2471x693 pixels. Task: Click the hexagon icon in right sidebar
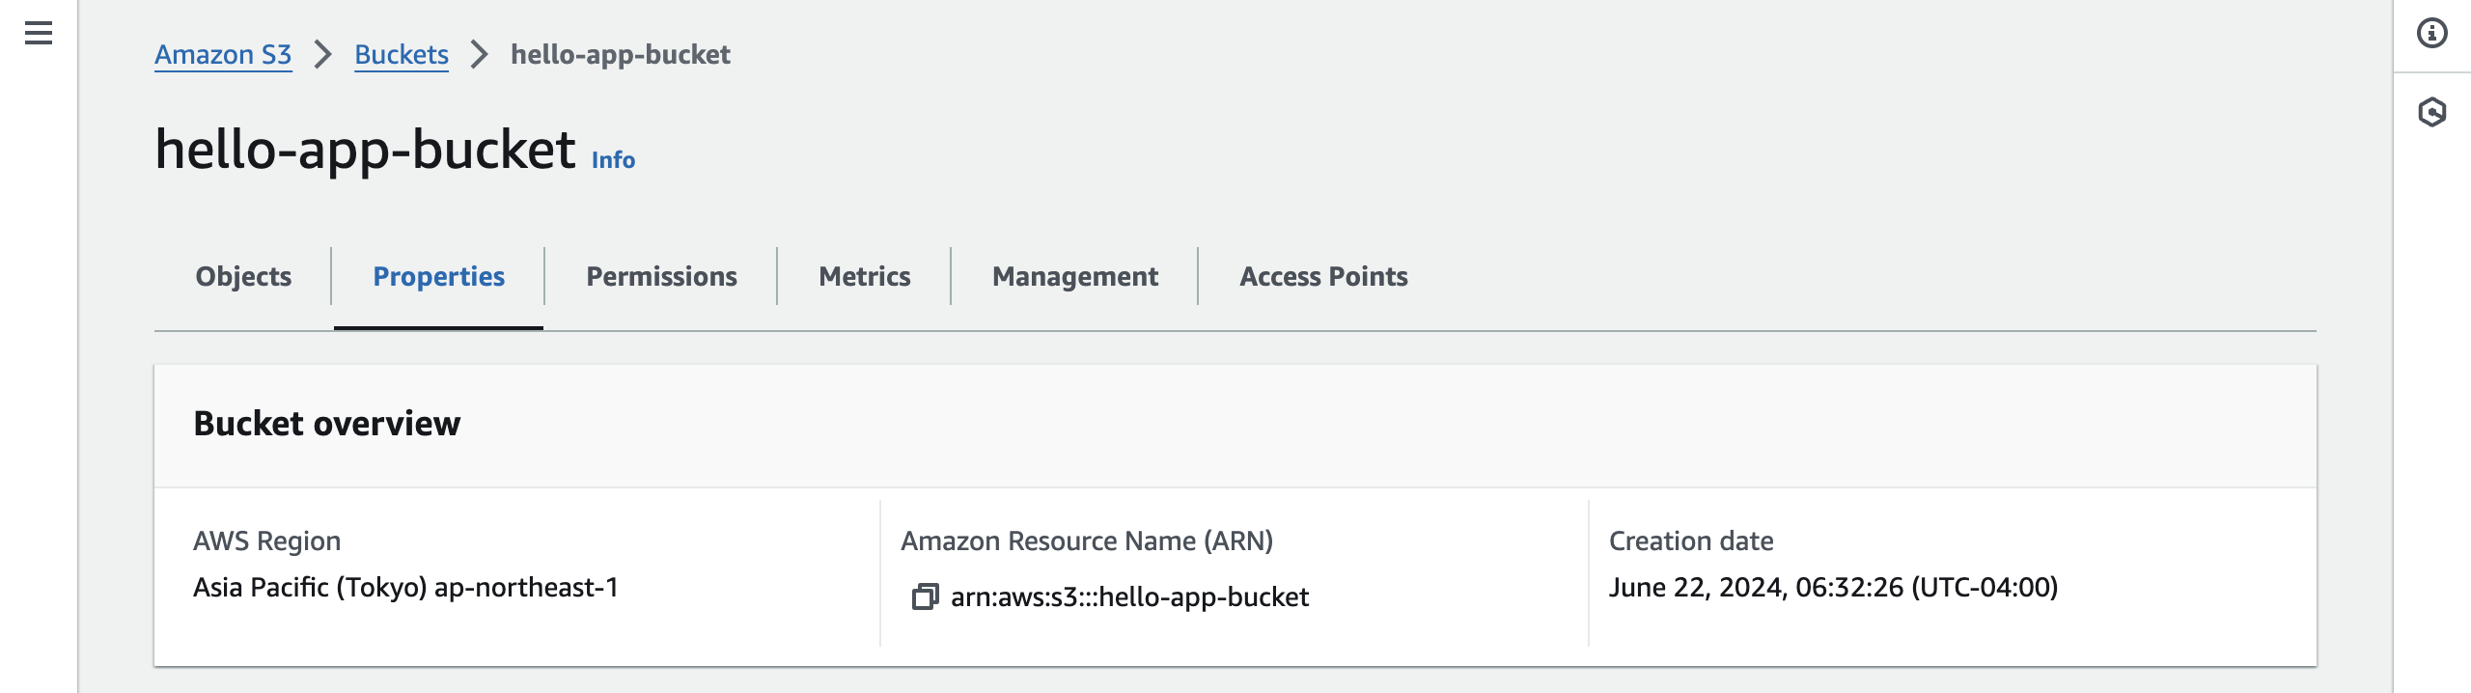2431,112
